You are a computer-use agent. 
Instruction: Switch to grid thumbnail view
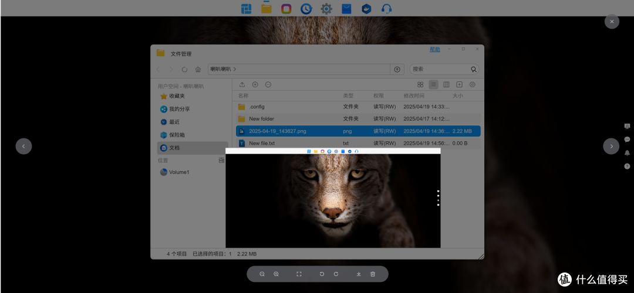(x=420, y=84)
